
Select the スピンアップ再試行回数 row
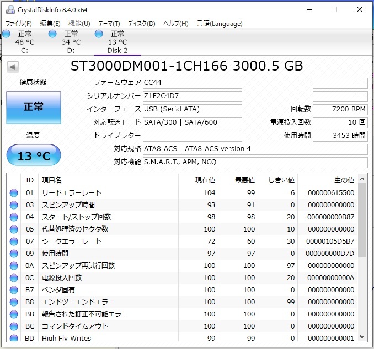pos(182,266)
